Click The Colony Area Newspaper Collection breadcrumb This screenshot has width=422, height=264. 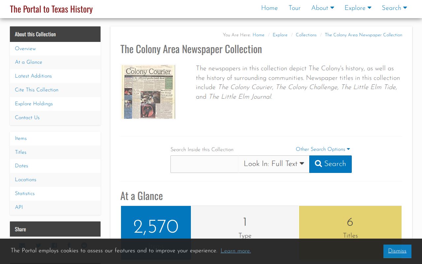[363, 35]
